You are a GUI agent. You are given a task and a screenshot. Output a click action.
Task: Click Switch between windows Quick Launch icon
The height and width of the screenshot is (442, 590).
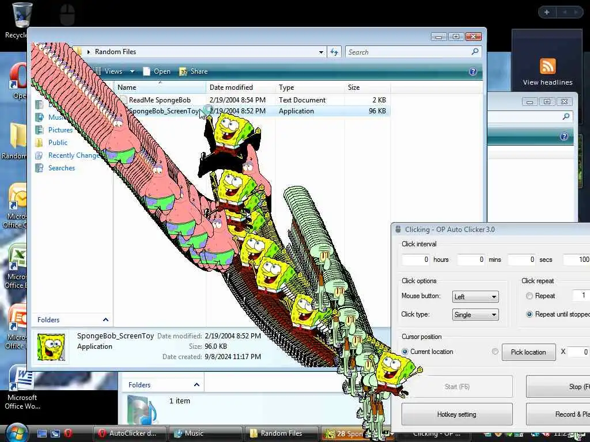click(55, 433)
